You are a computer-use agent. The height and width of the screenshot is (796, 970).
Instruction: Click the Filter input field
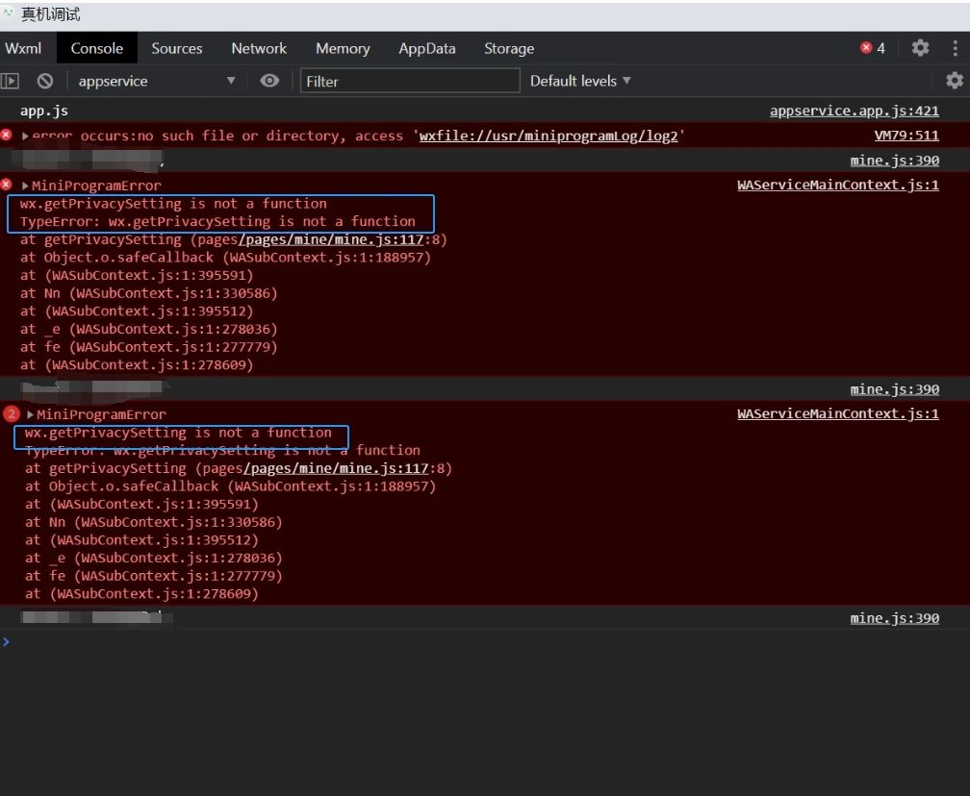click(410, 81)
